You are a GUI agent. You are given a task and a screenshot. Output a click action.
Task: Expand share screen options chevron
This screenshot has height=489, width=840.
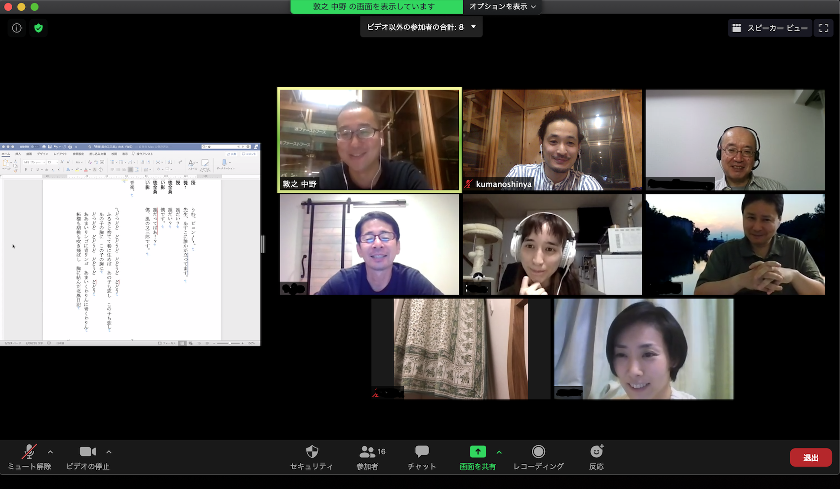tap(499, 451)
